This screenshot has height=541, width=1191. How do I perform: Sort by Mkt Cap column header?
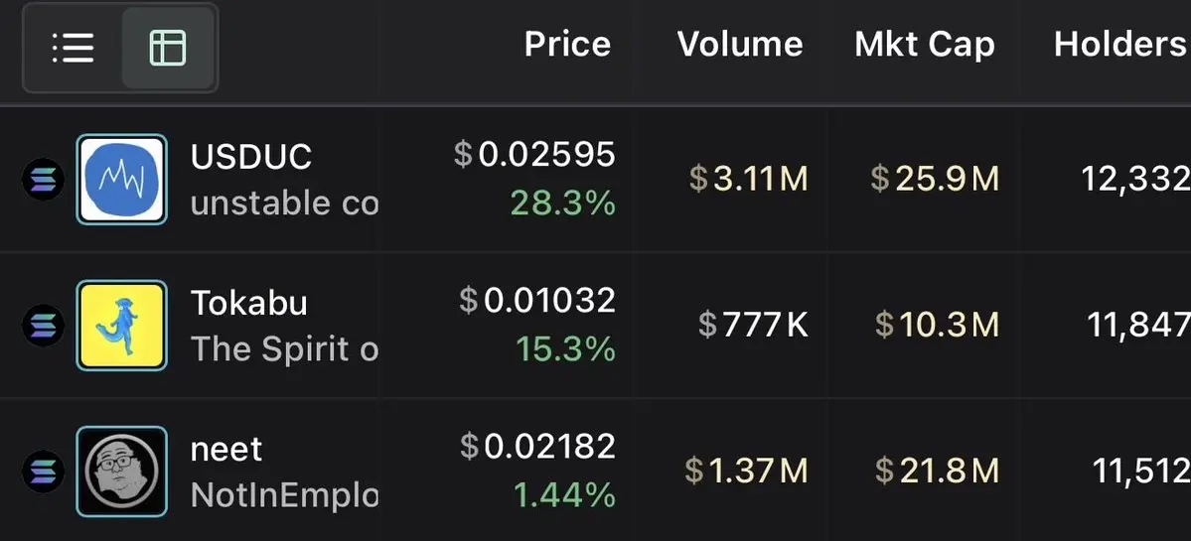(x=925, y=46)
